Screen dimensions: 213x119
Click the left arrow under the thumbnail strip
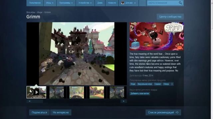(29, 101)
